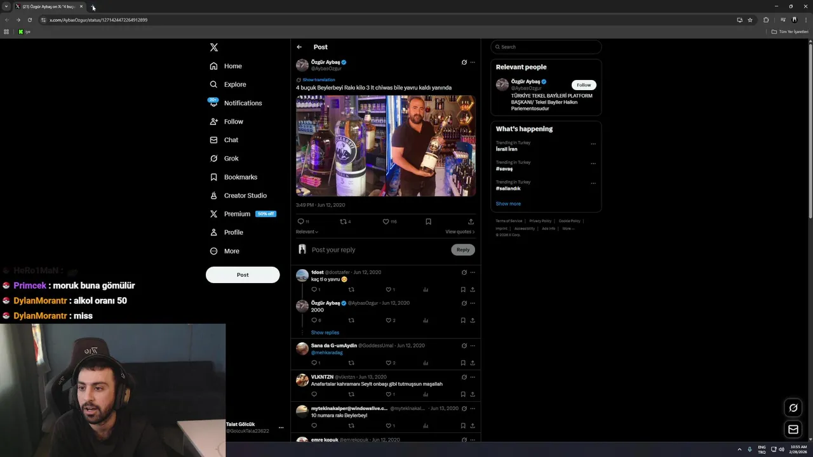View analytics on the '2000' reply
The height and width of the screenshot is (457, 813).
tap(426, 321)
